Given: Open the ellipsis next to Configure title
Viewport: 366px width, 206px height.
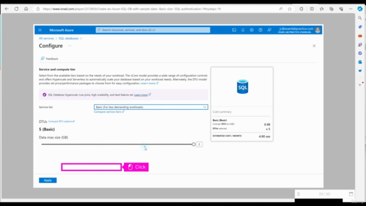Looking at the screenshot, I should [70, 46].
